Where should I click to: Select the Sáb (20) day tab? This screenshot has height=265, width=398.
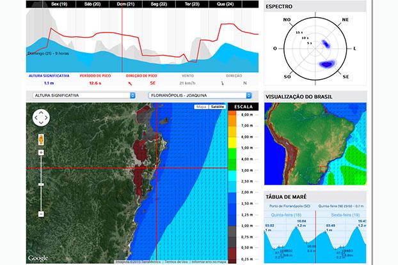92,4
